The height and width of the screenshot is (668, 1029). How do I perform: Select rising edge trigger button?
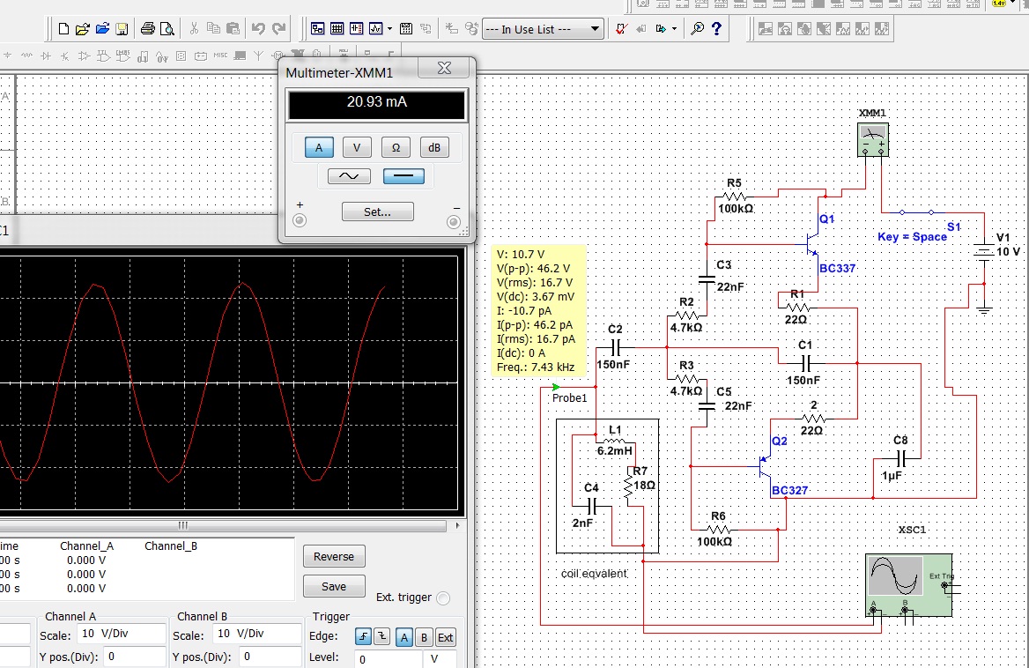364,637
